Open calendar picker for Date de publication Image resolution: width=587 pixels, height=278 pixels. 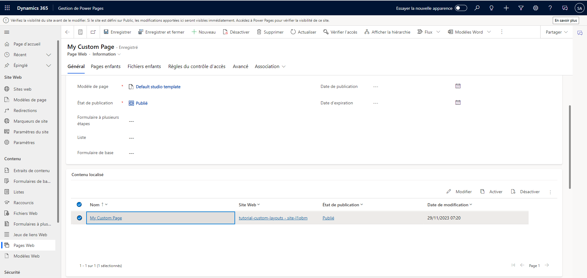(458, 86)
